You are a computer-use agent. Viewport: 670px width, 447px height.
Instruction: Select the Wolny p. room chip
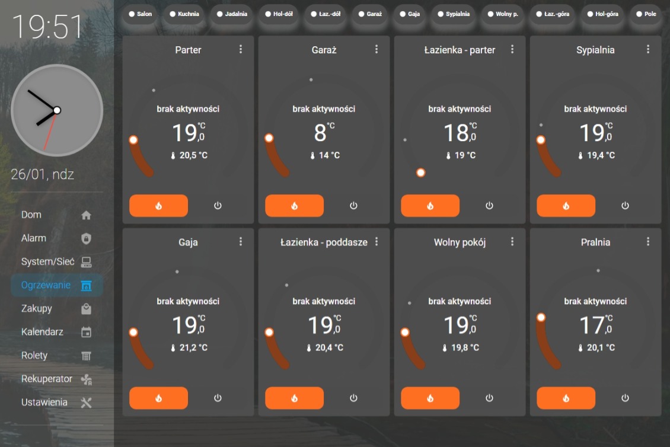pos(503,14)
